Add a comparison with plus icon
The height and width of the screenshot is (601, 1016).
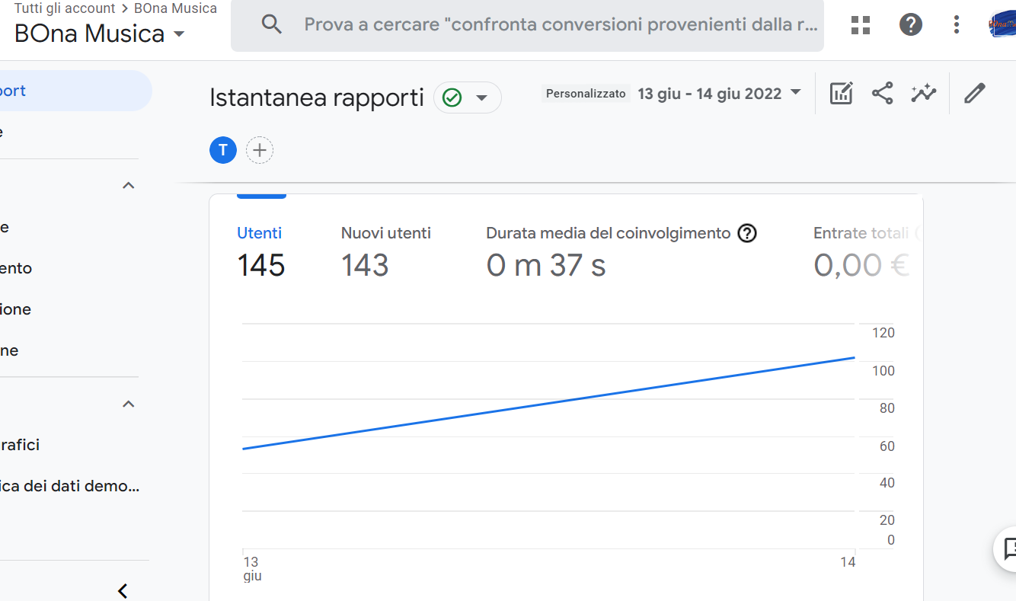tap(260, 151)
